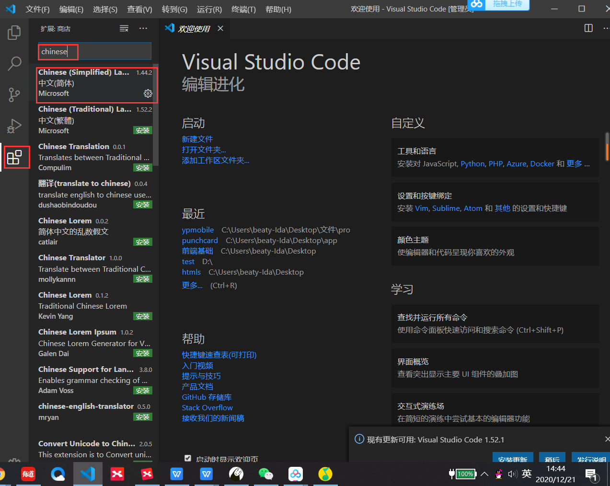Open the 帮助(H) menu
This screenshot has height=486, width=610.
click(278, 9)
